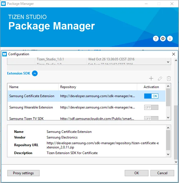Viewport: 179px width, 183px height.
Task: Click the Package Manager title bar app icon
Action: pyautogui.click(x=3, y=4)
